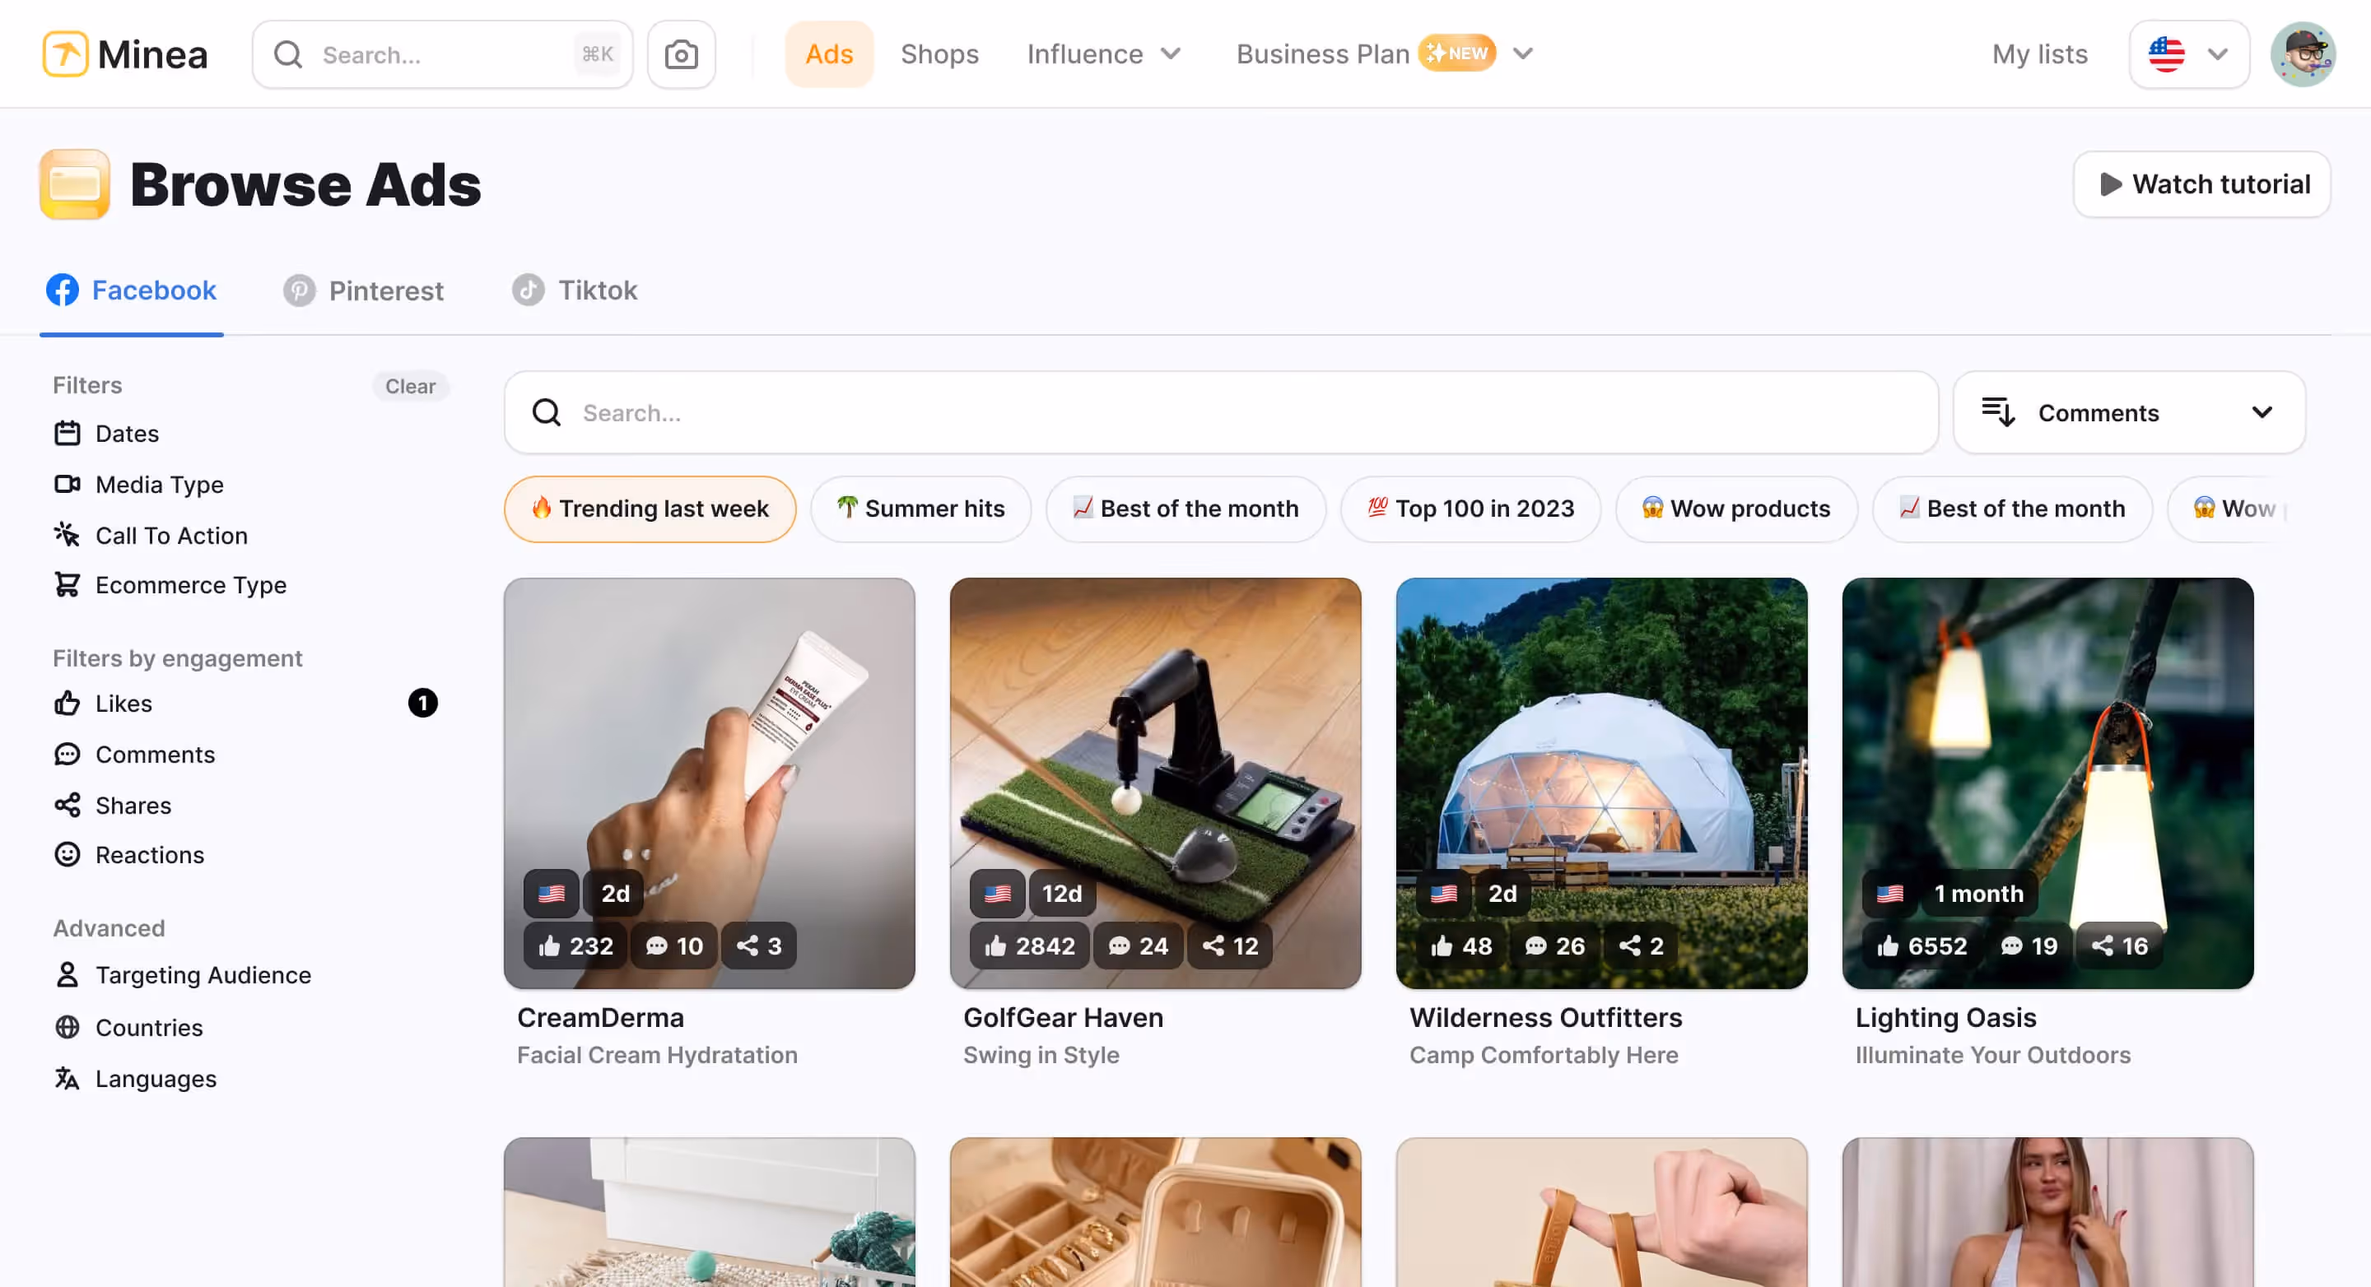2371x1287 pixels.
Task: Open the Shares engagement filter
Action: (133, 805)
